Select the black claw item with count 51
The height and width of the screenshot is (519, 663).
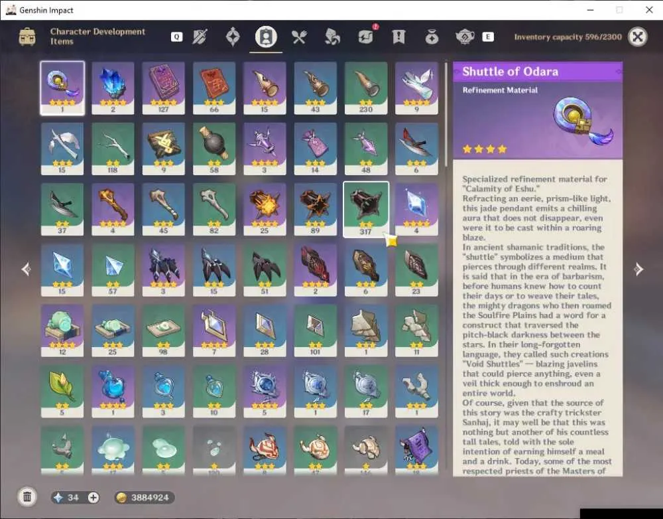pyautogui.click(x=265, y=270)
